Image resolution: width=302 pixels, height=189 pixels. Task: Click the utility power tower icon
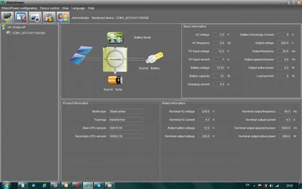point(115,38)
